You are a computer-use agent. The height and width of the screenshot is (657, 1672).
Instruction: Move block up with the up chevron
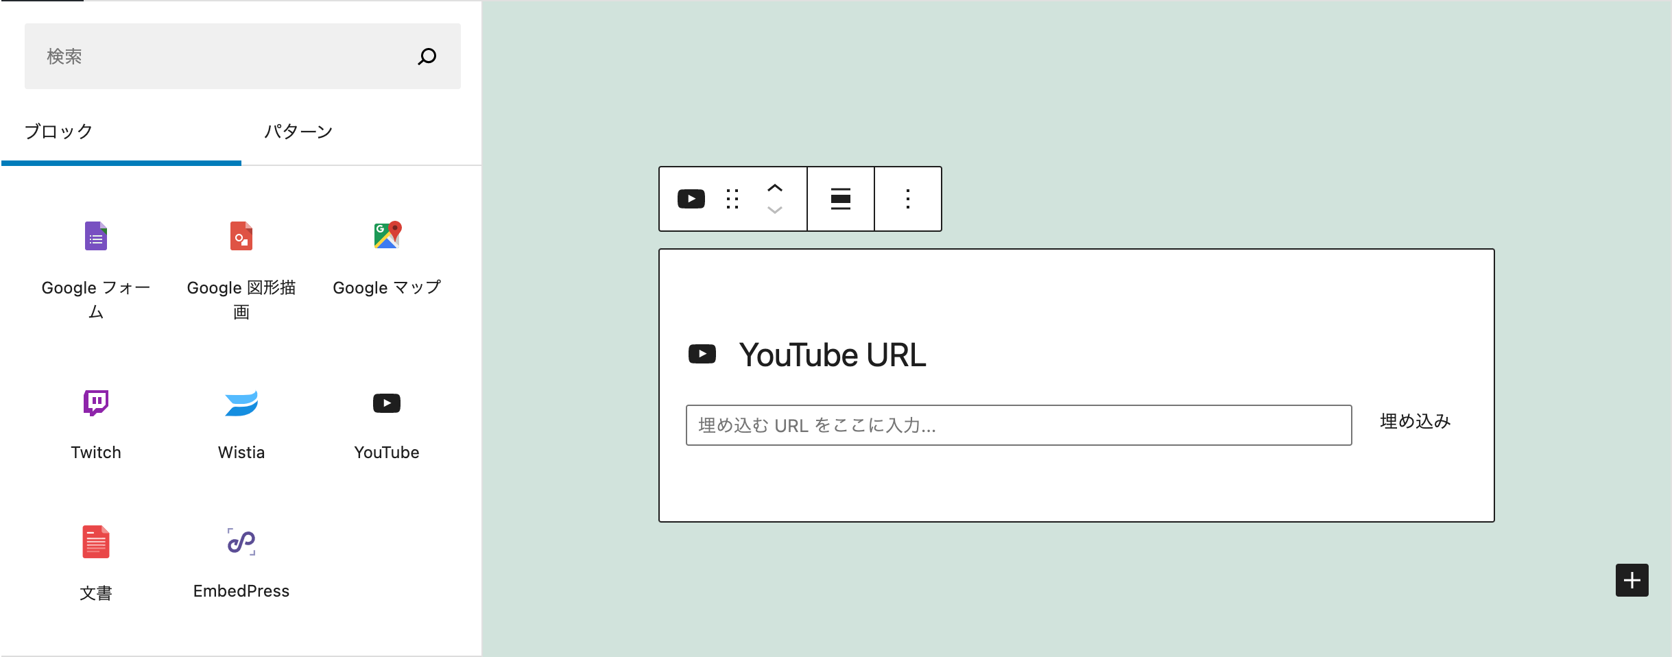[775, 188]
